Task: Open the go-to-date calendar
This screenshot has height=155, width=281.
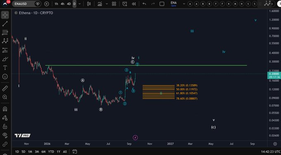Action: pos(75,152)
